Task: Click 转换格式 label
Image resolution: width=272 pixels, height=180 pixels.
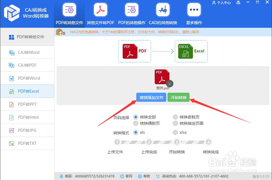Action: tap(121, 133)
